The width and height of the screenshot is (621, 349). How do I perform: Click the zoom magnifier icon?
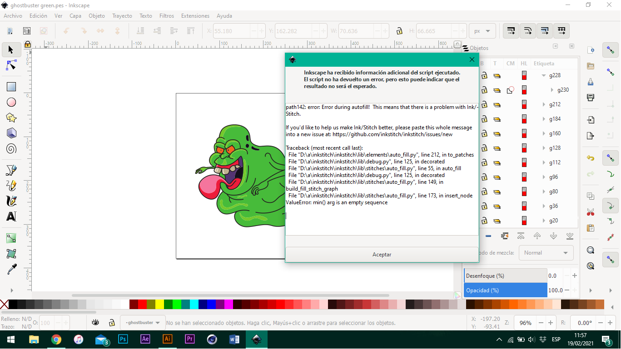point(591,250)
